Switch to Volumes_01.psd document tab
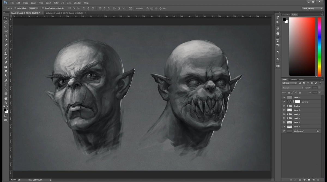This screenshot has width=327, height=182. (x=64, y=13)
